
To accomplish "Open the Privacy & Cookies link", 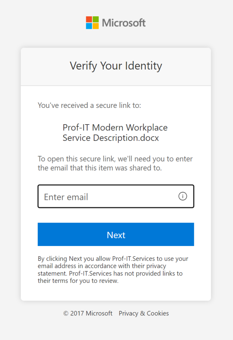I will point(144,313).
